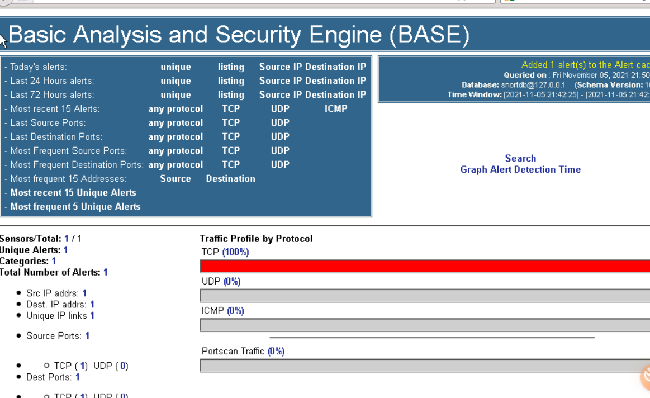Open Last 24 Hours alerts listing link

[231, 81]
